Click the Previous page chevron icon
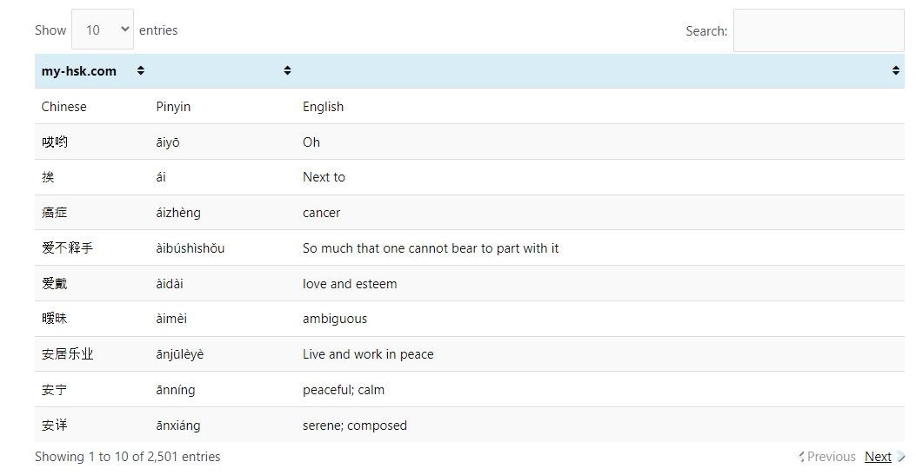The height and width of the screenshot is (475, 916). (x=801, y=457)
